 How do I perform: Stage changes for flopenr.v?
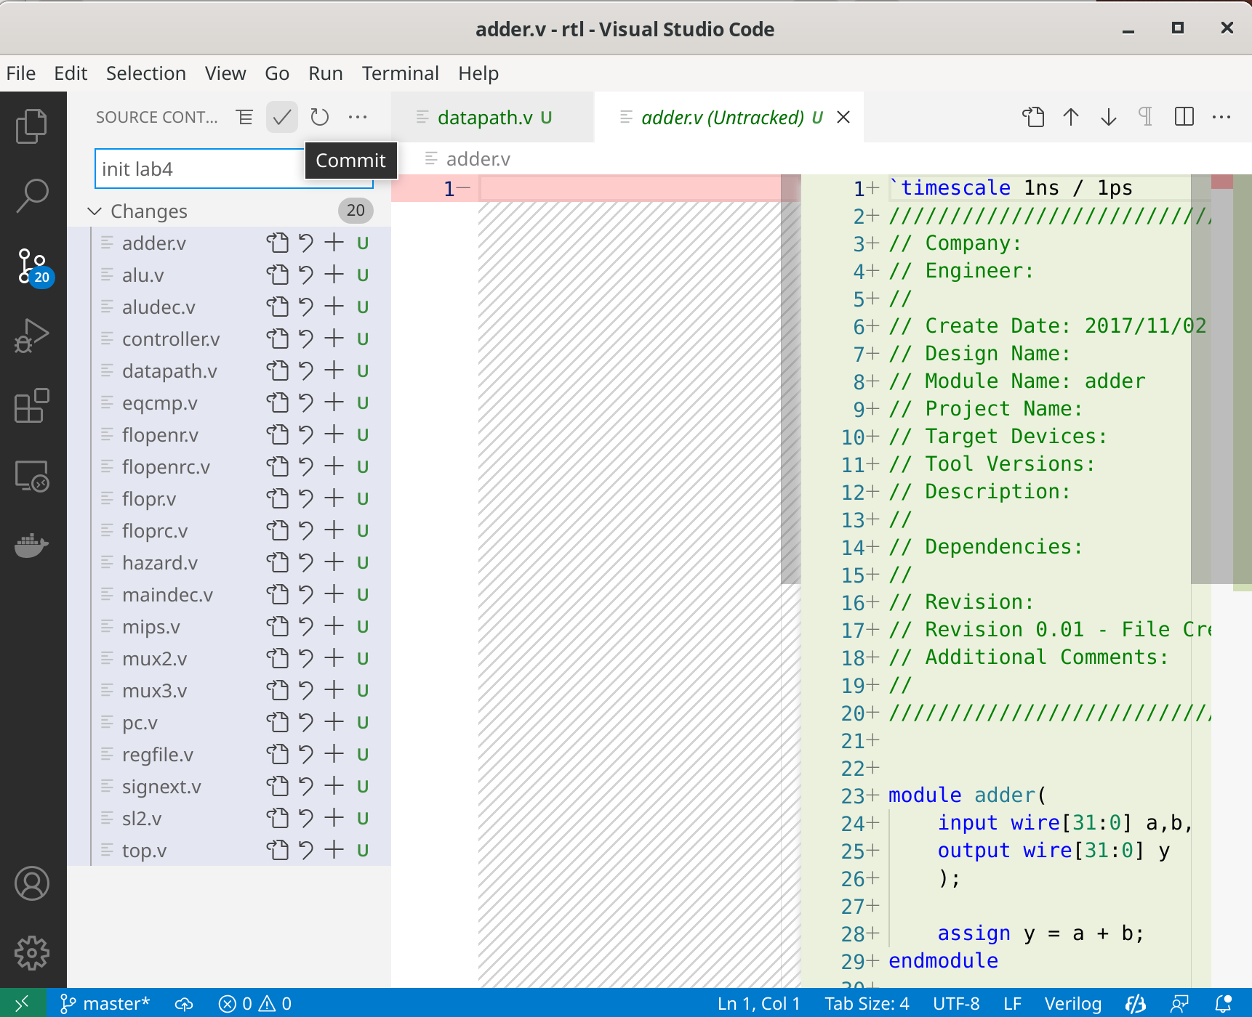(x=334, y=434)
